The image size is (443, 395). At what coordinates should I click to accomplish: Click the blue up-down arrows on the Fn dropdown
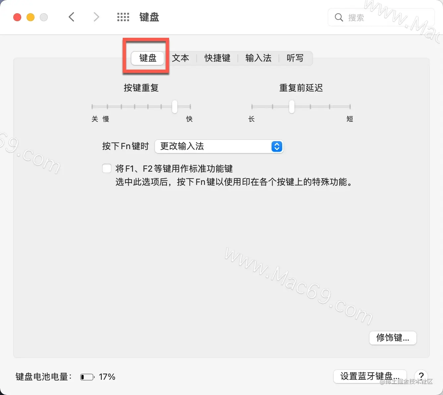pyautogui.click(x=277, y=146)
